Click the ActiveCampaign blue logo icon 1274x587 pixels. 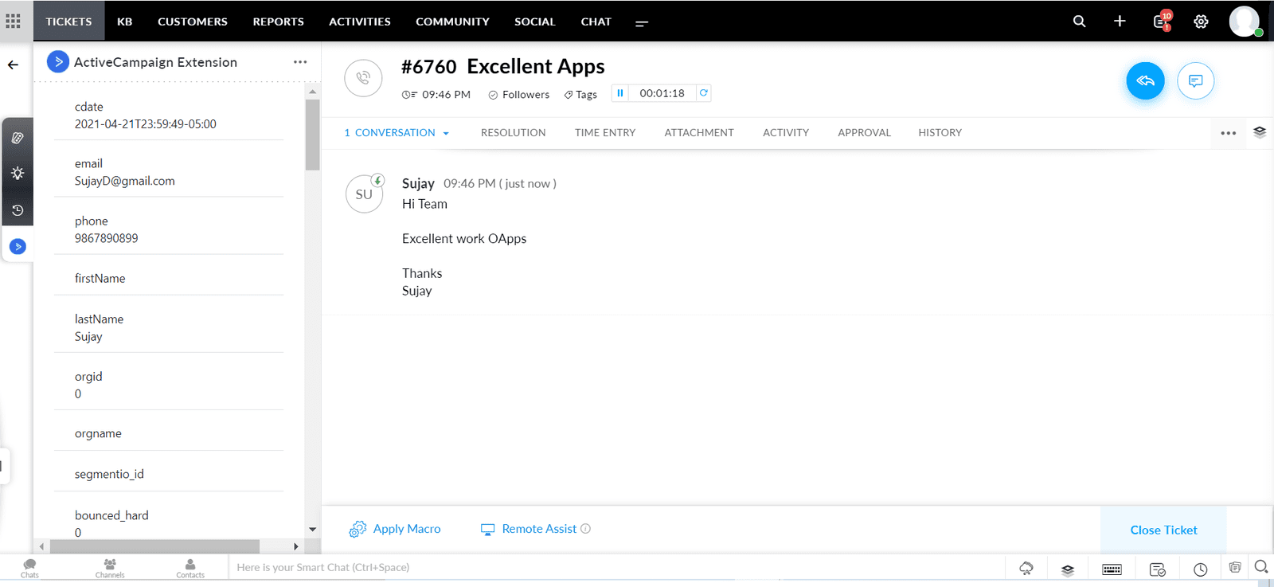pos(58,61)
